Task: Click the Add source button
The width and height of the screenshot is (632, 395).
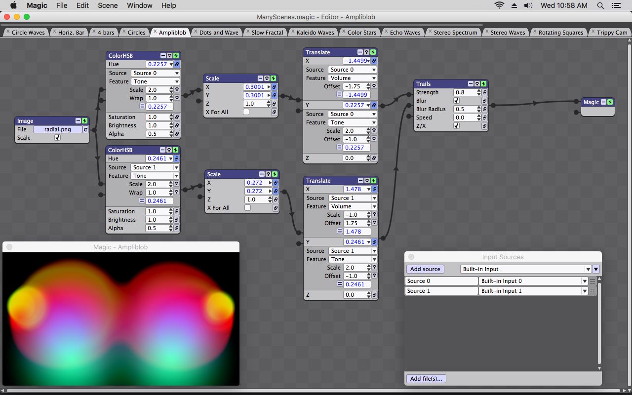Action: (x=425, y=269)
